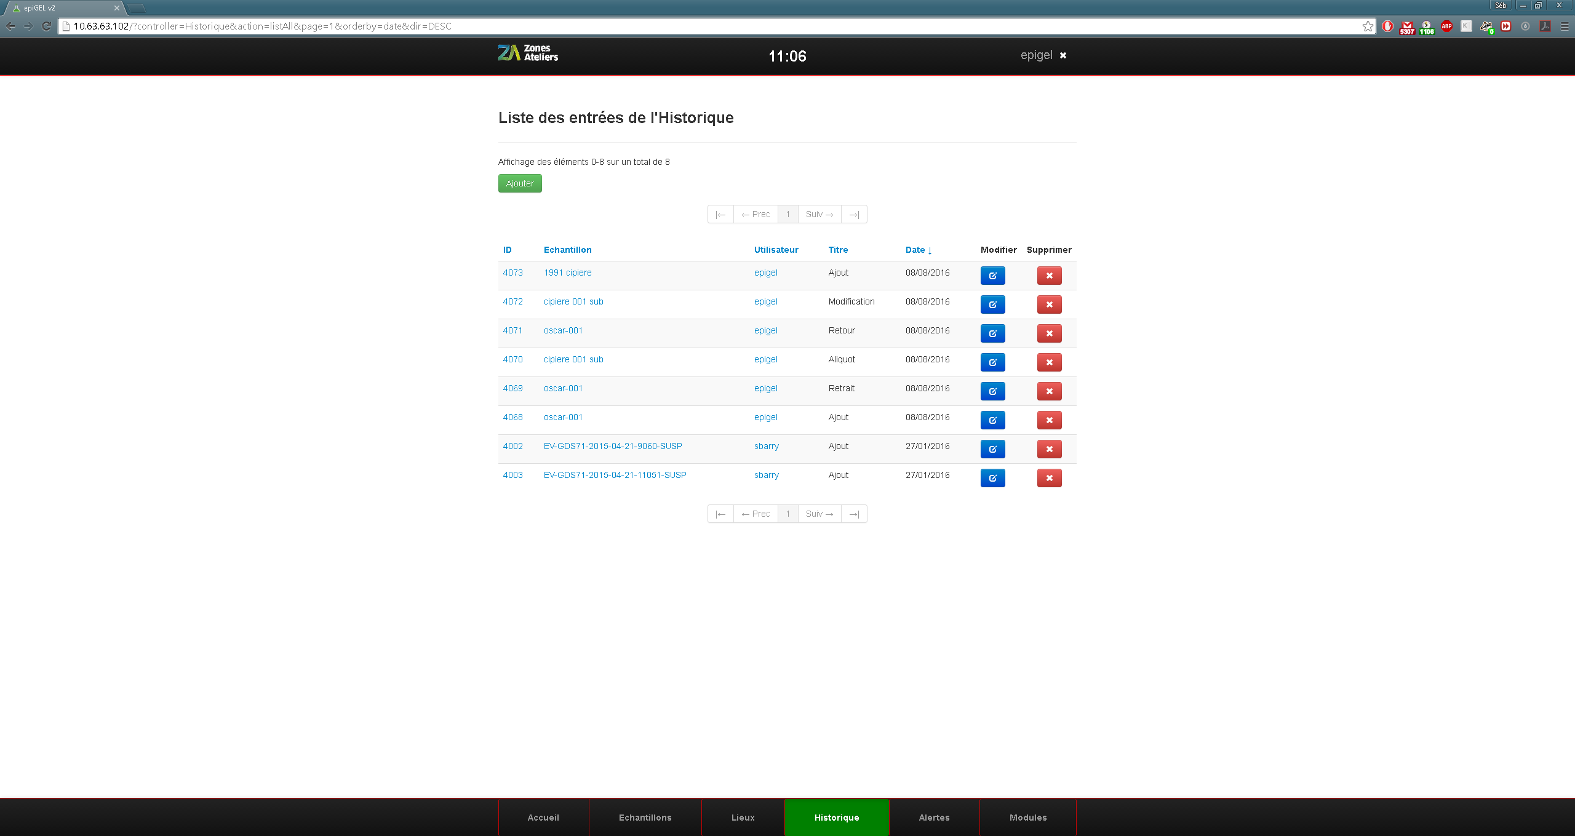Open Echantillons tab in bottom navigation
Screen dimensions: 1575x836
[645, 818]
